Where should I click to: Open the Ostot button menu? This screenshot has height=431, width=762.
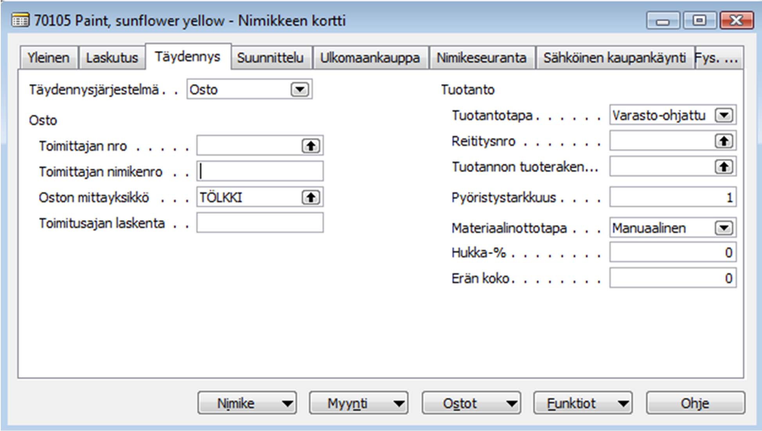tap(471, 403)
